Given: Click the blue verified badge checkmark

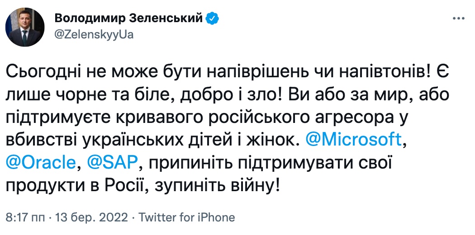Looking at the screenshot, I should click(212, 19).
